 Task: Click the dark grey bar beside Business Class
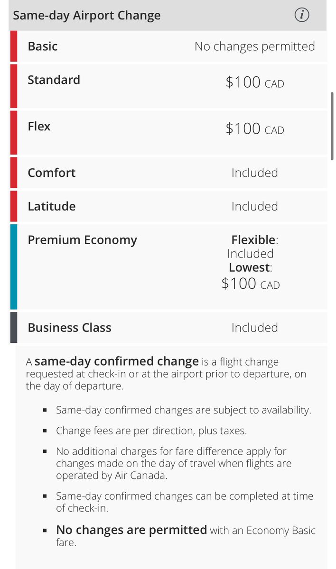13,328
